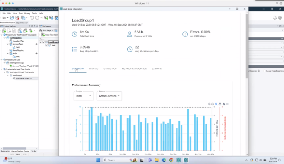Select the Keyword Test Log entry
The image size is (284, 164).
click(x=25, y=66)
